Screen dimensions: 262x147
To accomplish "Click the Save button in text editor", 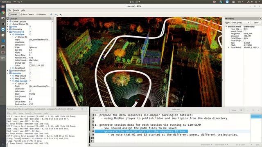I will point(233,110).
